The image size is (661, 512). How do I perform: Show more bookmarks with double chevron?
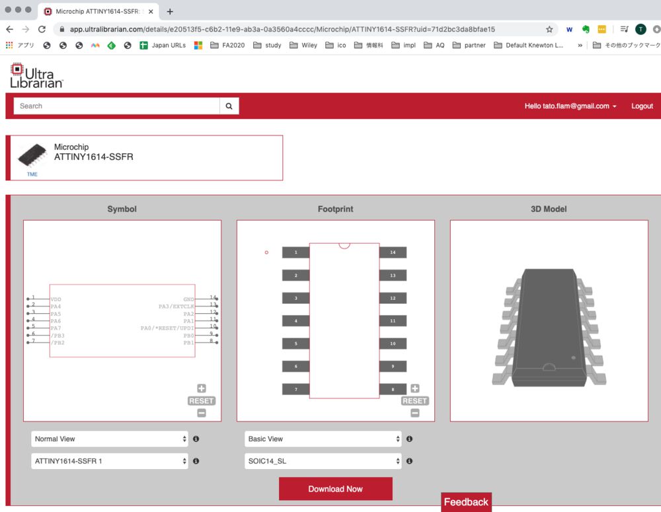click(580, 45)
